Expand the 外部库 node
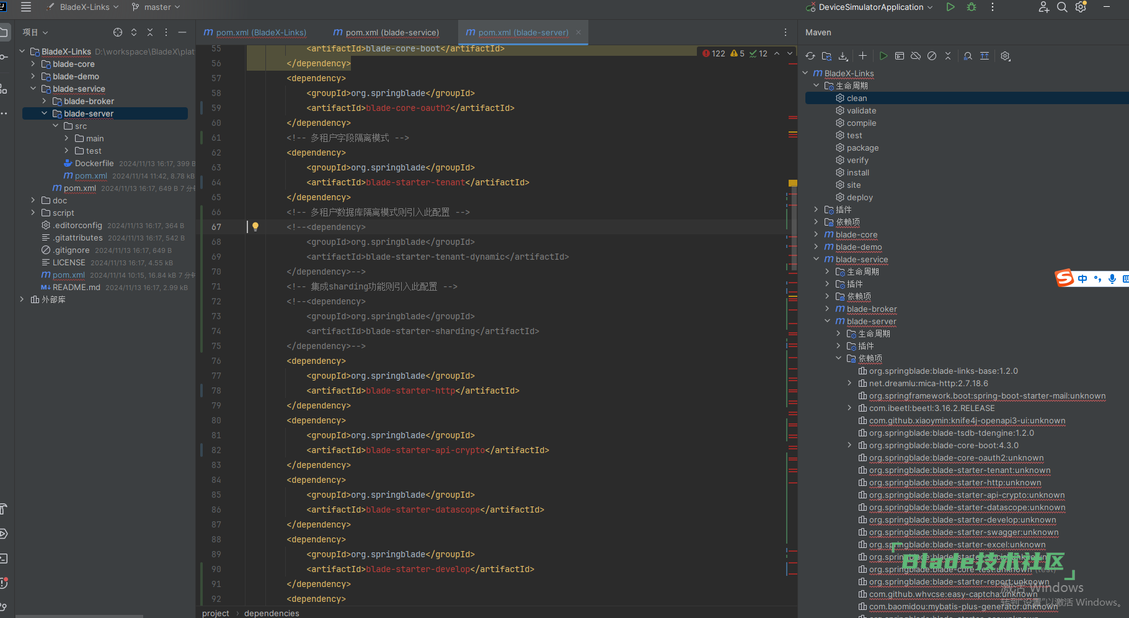This screenshot has width=1129, height=618. [22, 299]
